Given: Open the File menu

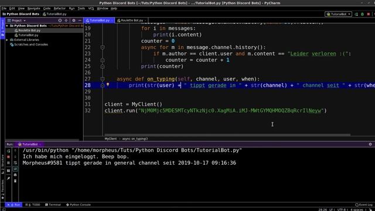Looking at the screenshot, I should 4,8.
